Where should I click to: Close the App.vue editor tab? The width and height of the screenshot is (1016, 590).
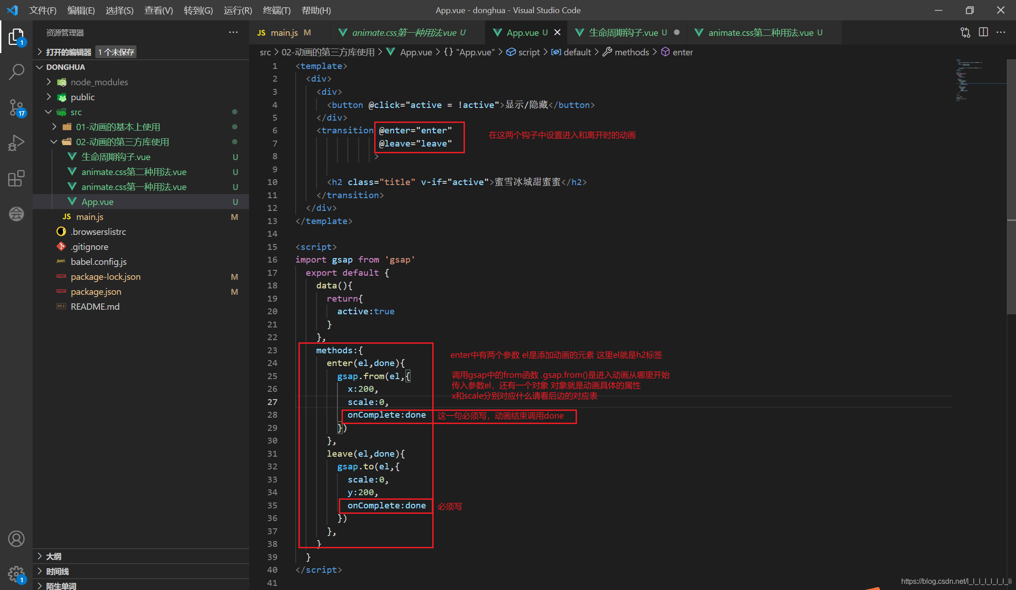point(557,32)
